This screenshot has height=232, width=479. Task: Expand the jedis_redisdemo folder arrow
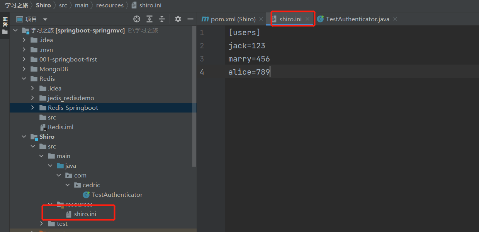pos(32,98)
